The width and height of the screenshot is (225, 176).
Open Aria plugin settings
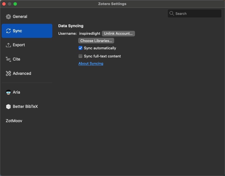(27, 92)
